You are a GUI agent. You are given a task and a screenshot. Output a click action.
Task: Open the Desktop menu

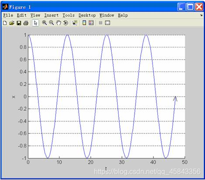pyautogui.click(x=87, y=15)
